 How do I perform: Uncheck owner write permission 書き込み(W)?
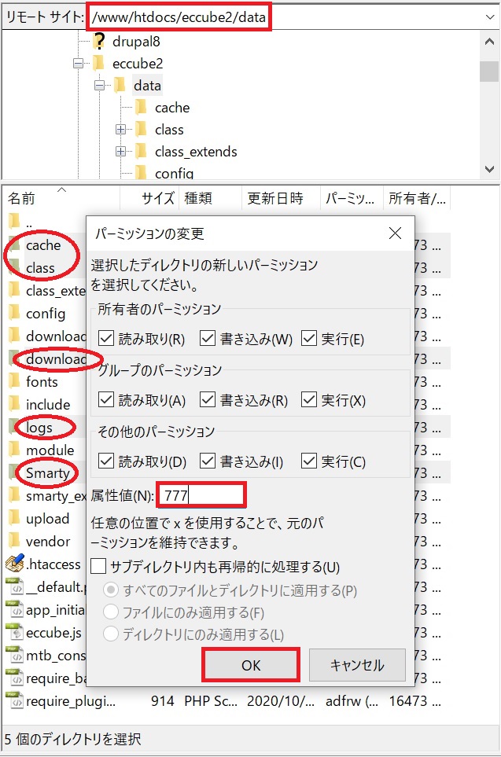tap(208, 339)
